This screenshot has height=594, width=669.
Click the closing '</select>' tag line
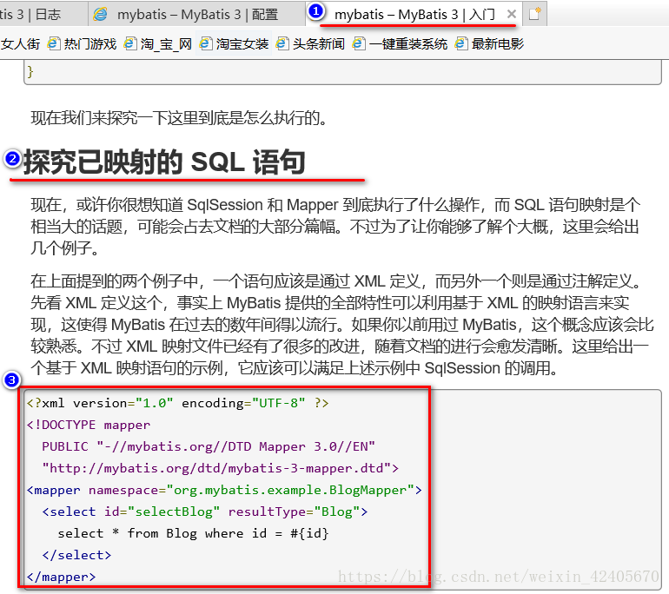pyautogui.click(x=76, y=555)
